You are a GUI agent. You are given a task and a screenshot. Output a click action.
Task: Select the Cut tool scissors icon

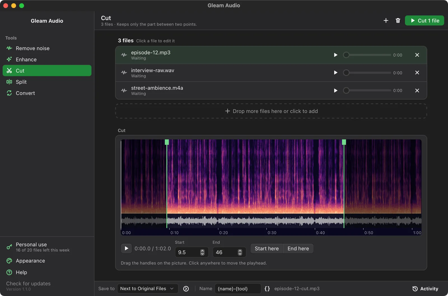tap(9, 71)
